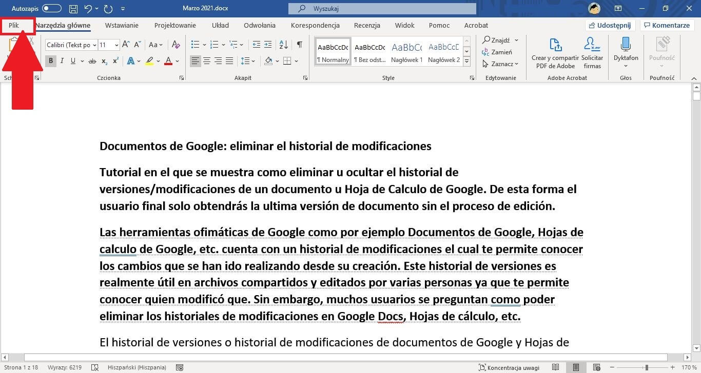The height and width of the screenshot is (373, 701).
Task: Open the Zaznacz select dropdown
Action: (x=500, y=64)
